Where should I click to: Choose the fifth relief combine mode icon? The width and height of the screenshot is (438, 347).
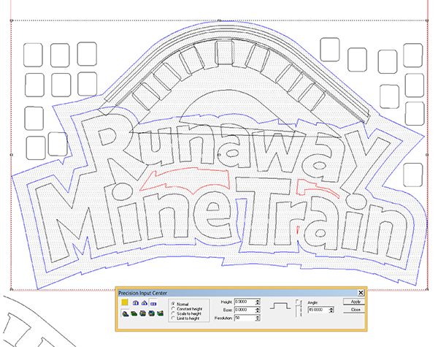tap(160, 313)
